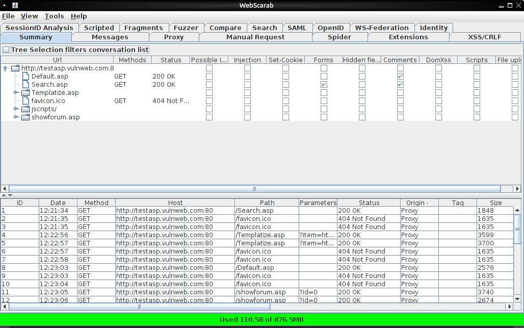This screenshot has width=524, height=328.
Task: Toggle Injection checkbox for Default.asp
Action: point(247,76)
